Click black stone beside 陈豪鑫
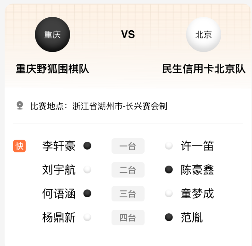252x246 pixels. 169,170
